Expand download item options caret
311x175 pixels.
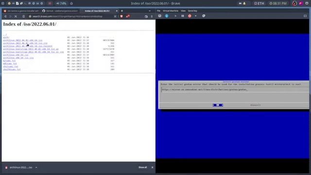point(36,167)
